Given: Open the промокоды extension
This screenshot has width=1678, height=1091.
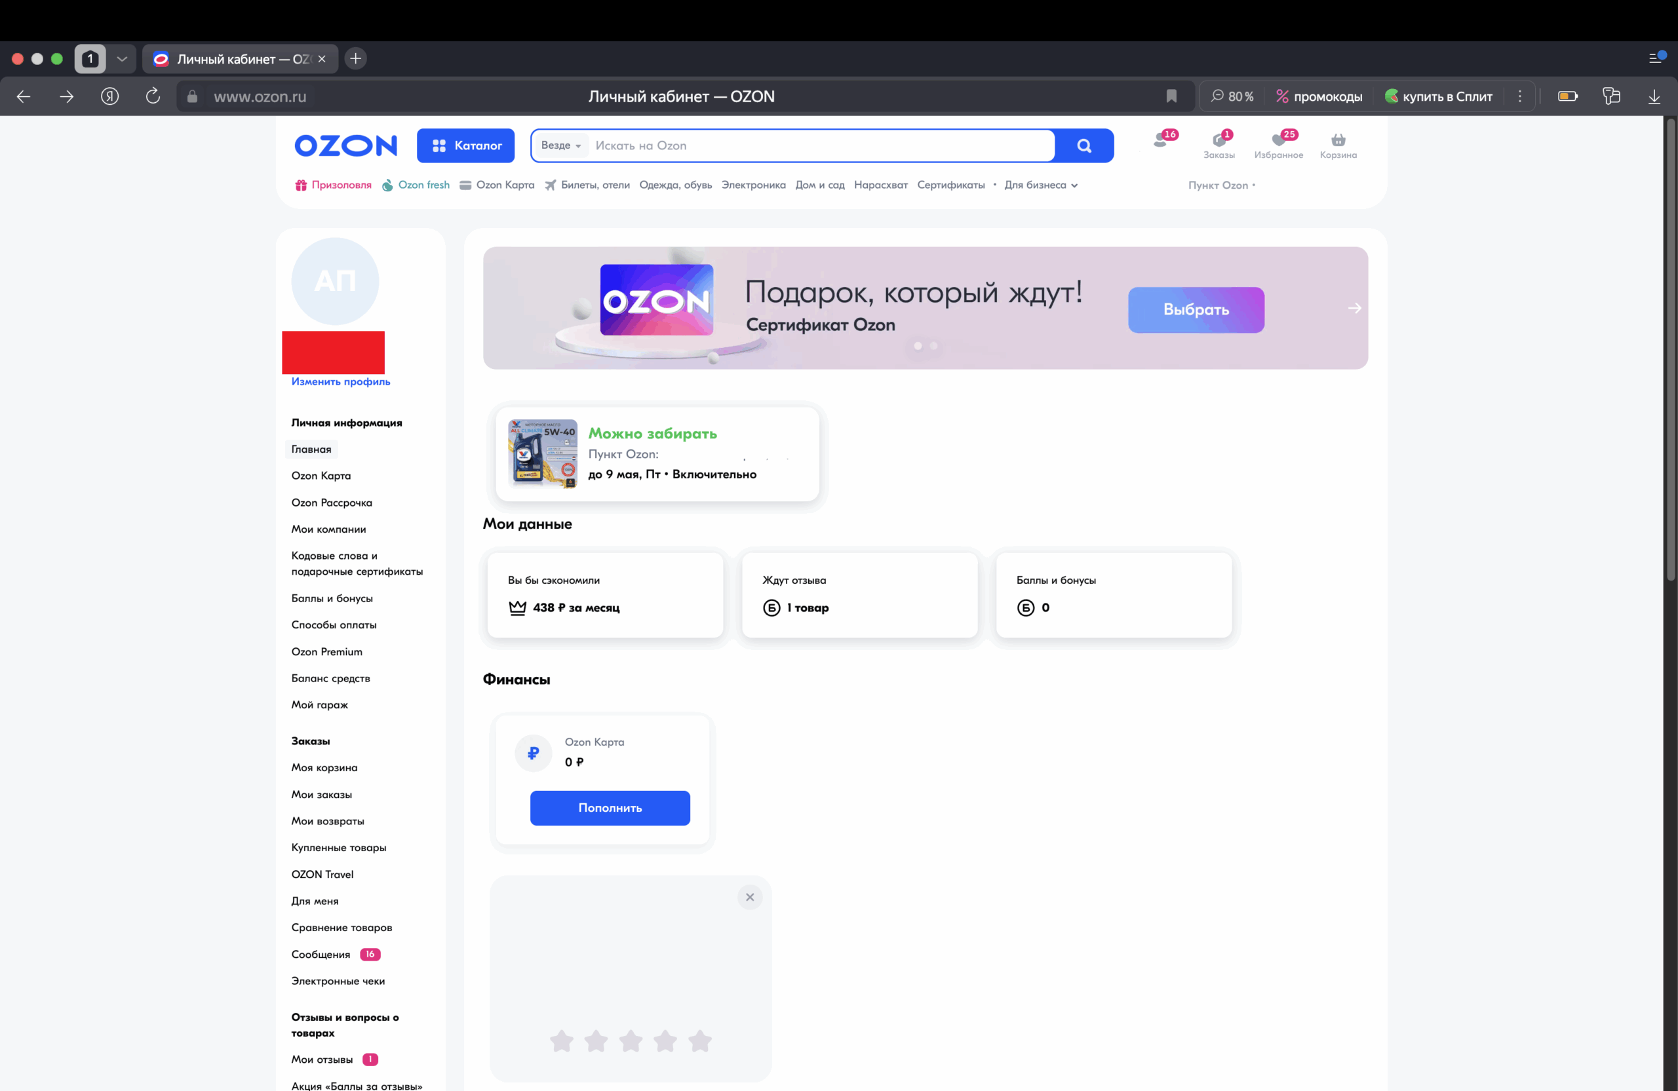Looking at the screenshot, I should click(x=1319, y=96).
